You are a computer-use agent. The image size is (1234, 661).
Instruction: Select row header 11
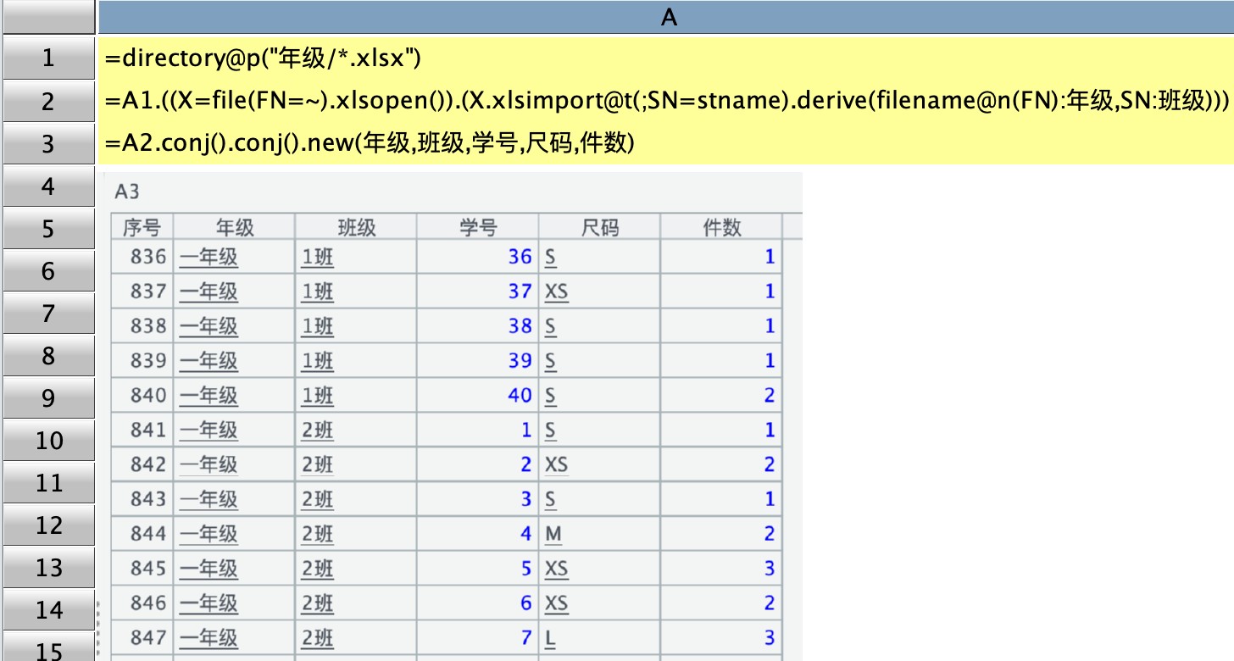[x=47, y=482]
